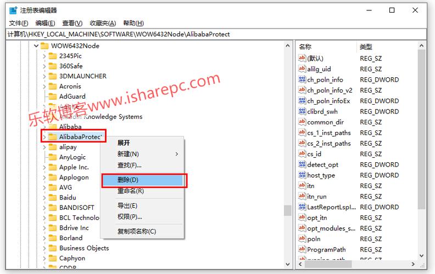
Task: Click the alipay folder icon
Action: [52, 147]
